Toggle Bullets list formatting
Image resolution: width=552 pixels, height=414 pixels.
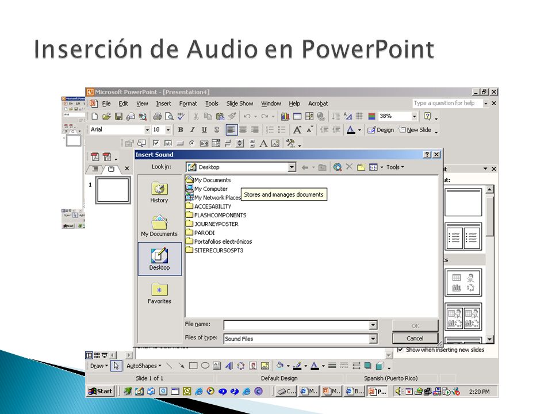(282, 130)
